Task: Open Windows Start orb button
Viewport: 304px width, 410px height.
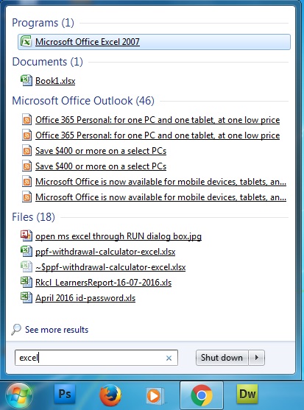Action: 19,396
